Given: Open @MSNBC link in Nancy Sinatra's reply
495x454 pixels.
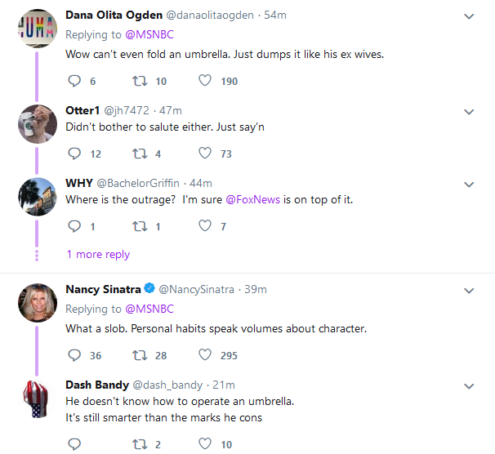Looking at the screenshot, I should click(x=149, y=309).
